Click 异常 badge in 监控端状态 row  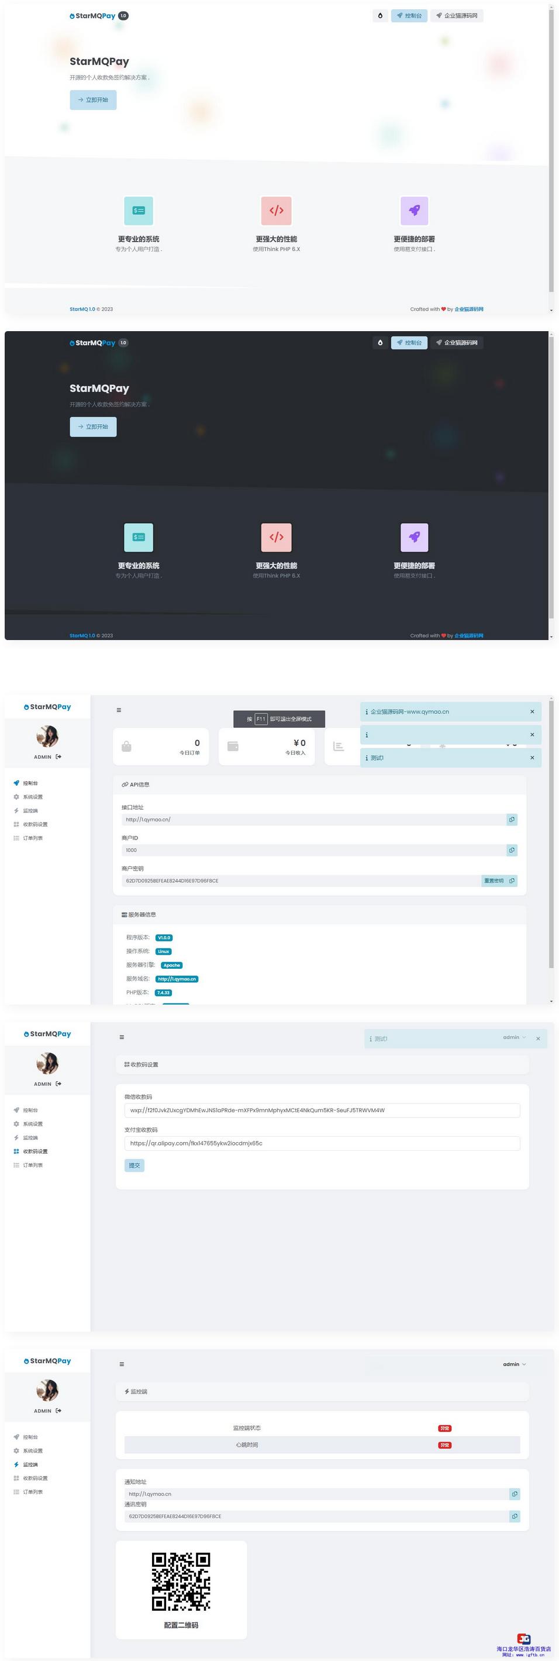[x=445, y=1428]
